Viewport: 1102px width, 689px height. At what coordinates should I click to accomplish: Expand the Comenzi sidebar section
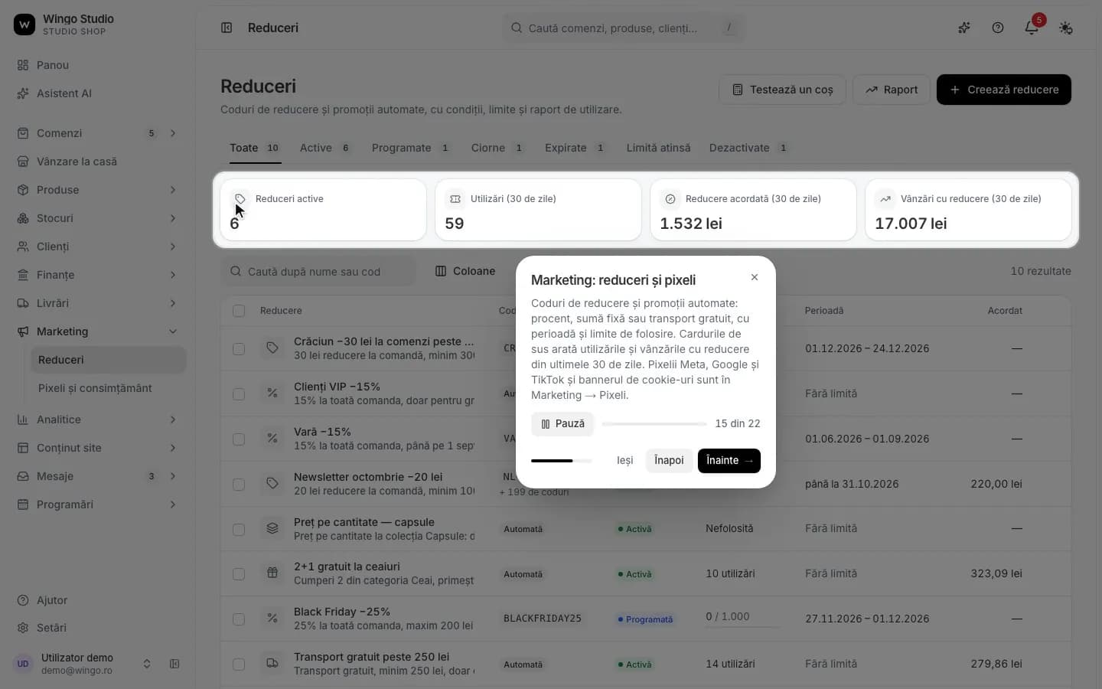click(173, 133)
